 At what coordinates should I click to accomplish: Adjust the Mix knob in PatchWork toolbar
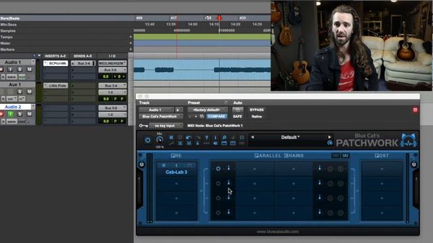[160, 140]
